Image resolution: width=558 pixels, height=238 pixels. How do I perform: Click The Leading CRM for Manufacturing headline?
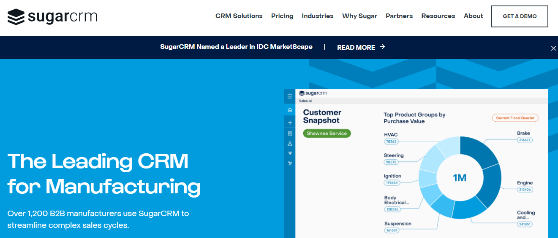(104, 173)
